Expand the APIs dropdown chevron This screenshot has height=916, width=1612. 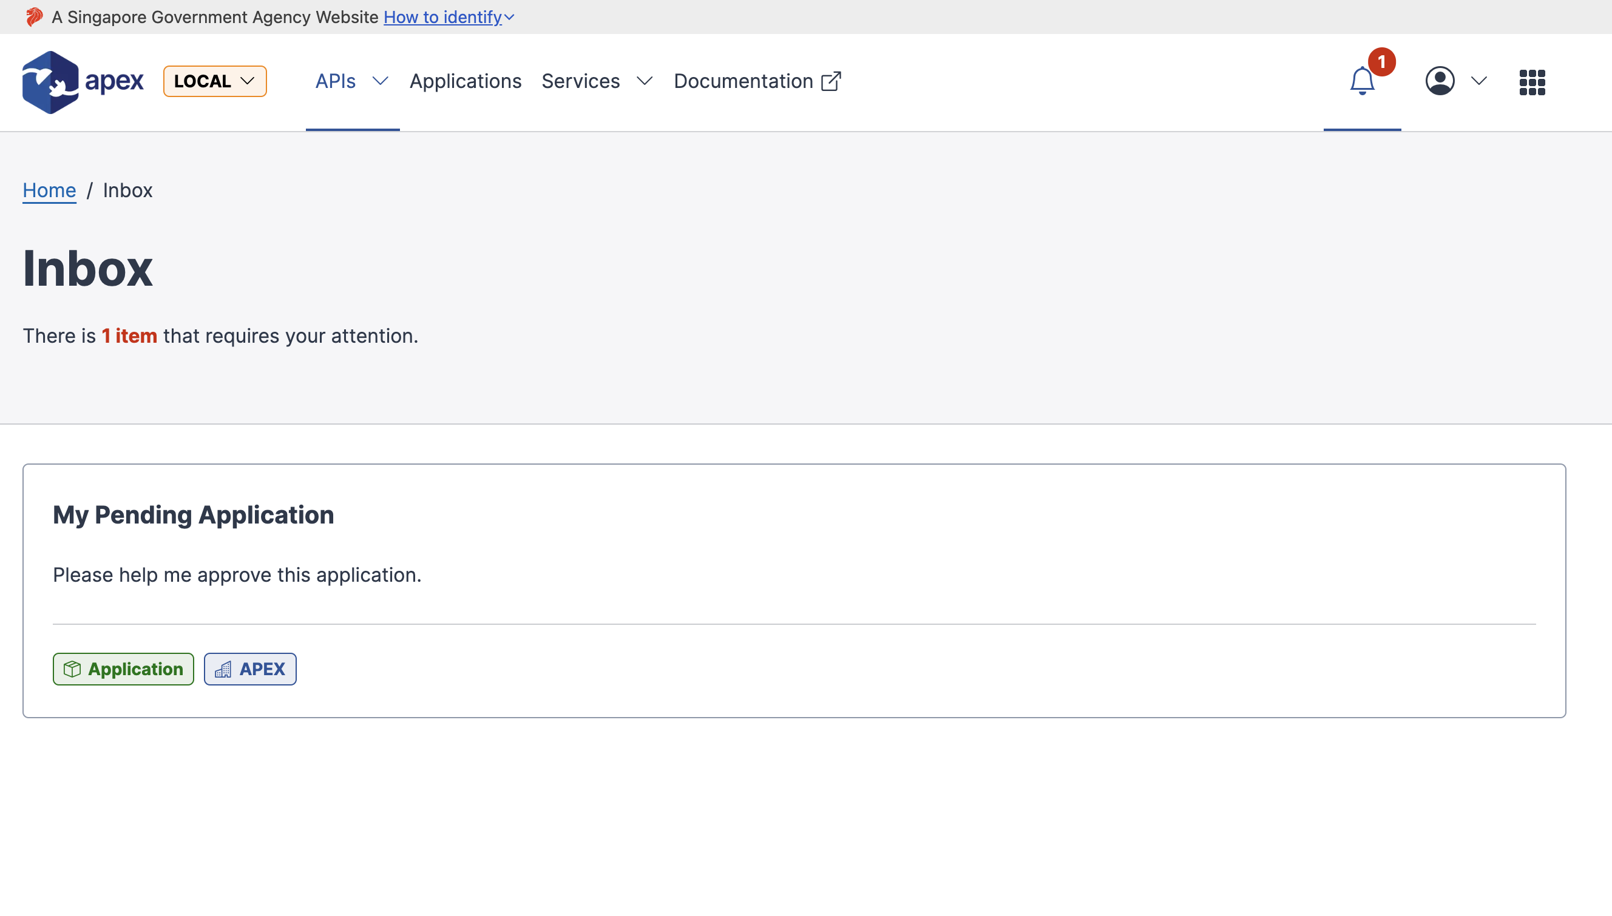(x=379, y=81)
